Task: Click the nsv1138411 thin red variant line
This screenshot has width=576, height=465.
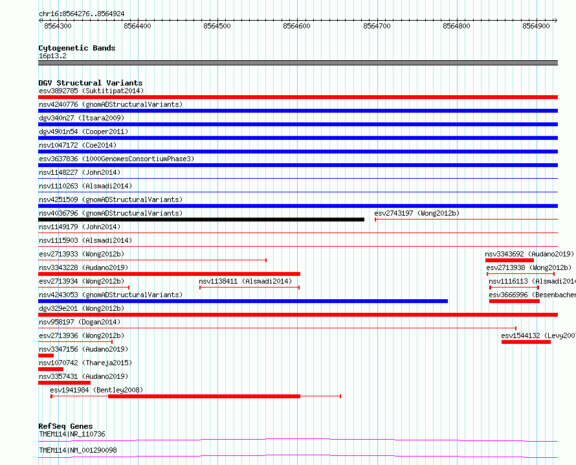Action: pos(249,288)
